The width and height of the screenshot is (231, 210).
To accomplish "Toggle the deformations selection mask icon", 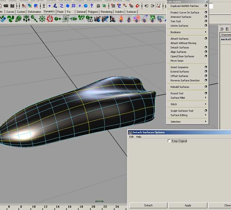I will (73, 6).
